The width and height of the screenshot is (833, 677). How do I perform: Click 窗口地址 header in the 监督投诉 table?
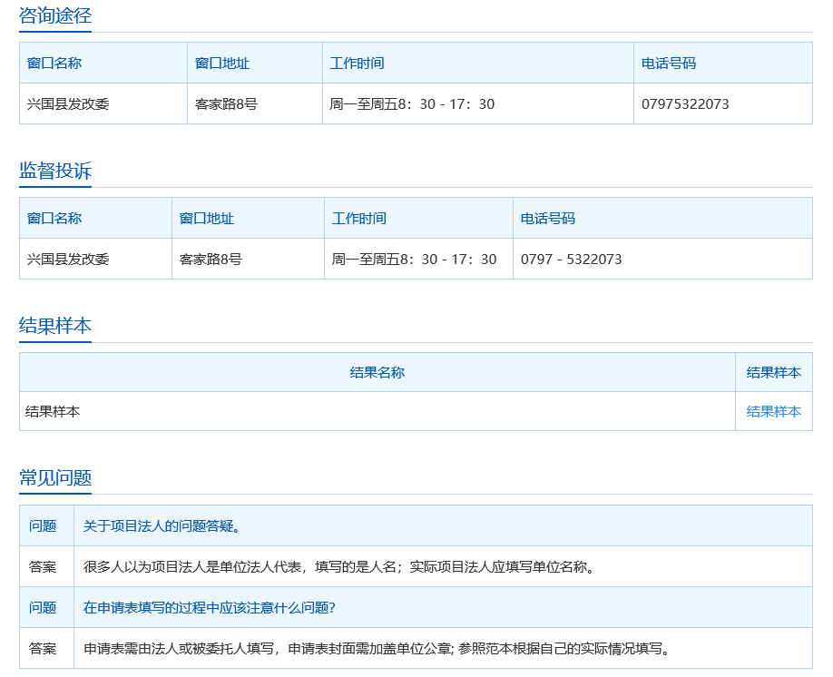(207, 219)
